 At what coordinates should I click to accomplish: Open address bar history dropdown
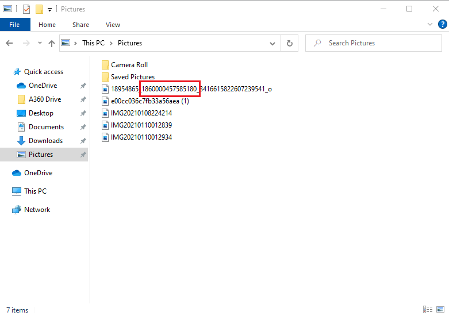click(273, 44)
